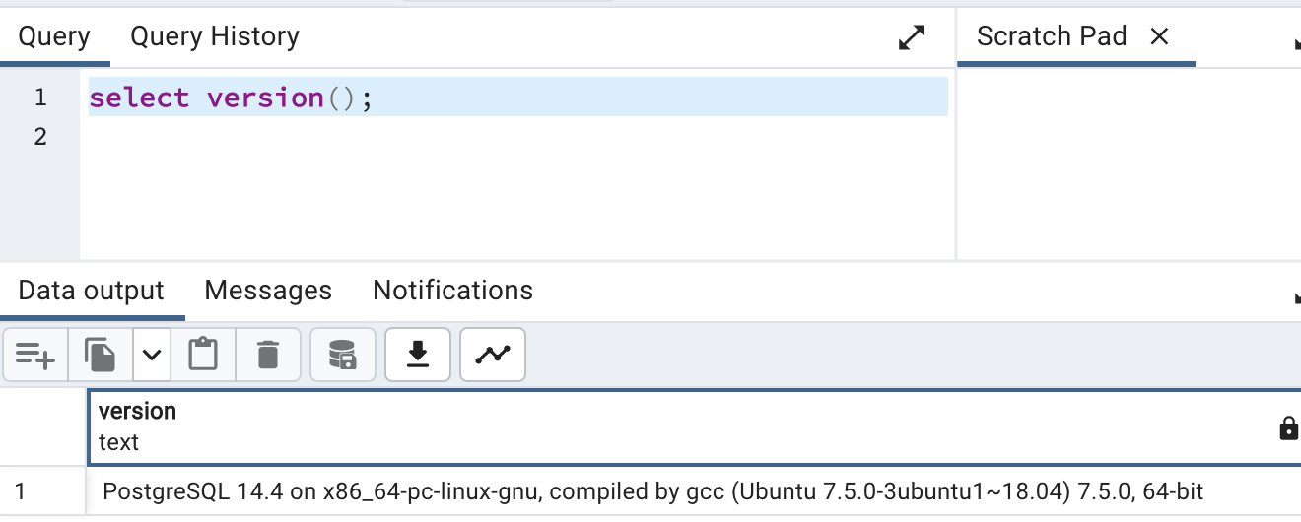
Task: Download results as a file
Action: click(x=418, y=355)
